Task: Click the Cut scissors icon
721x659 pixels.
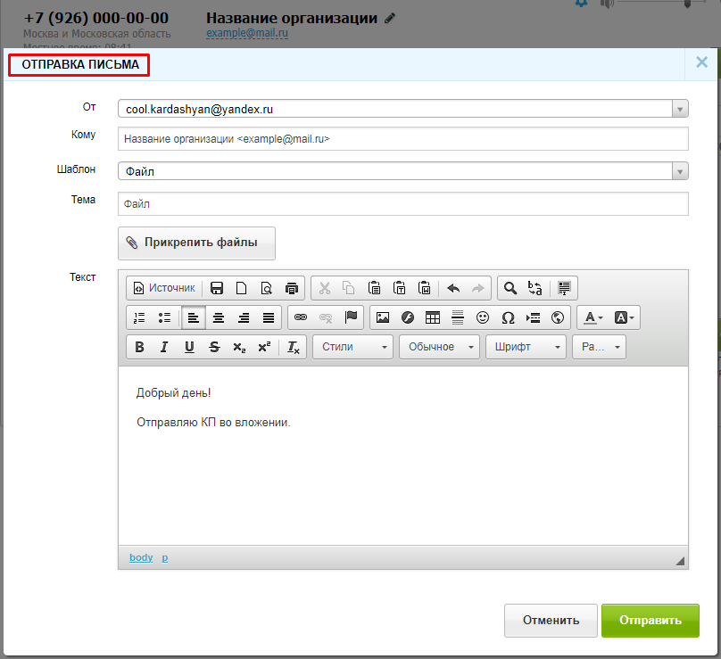Action: point(325,288)
